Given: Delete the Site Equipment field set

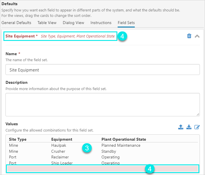Looking at the screenshot, I should point(189,36).
